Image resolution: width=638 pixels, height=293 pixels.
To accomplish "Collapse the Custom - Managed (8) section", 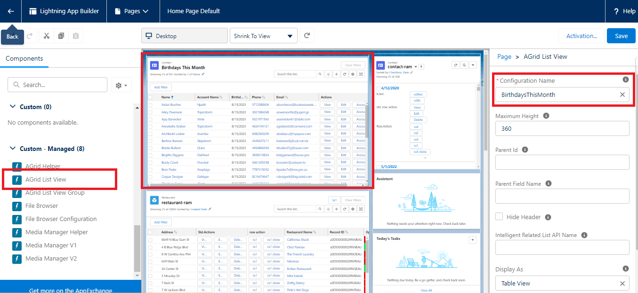I will pyautogui.click(x=13, y=149).
